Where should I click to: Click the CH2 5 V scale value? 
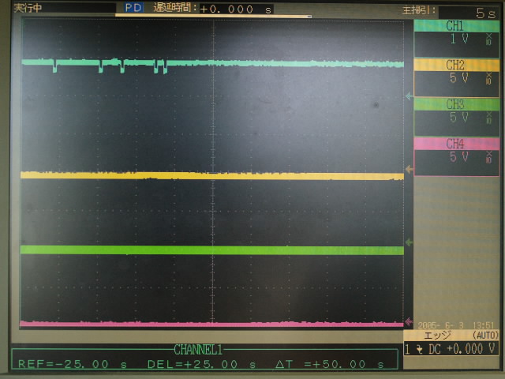coord(458,78)
